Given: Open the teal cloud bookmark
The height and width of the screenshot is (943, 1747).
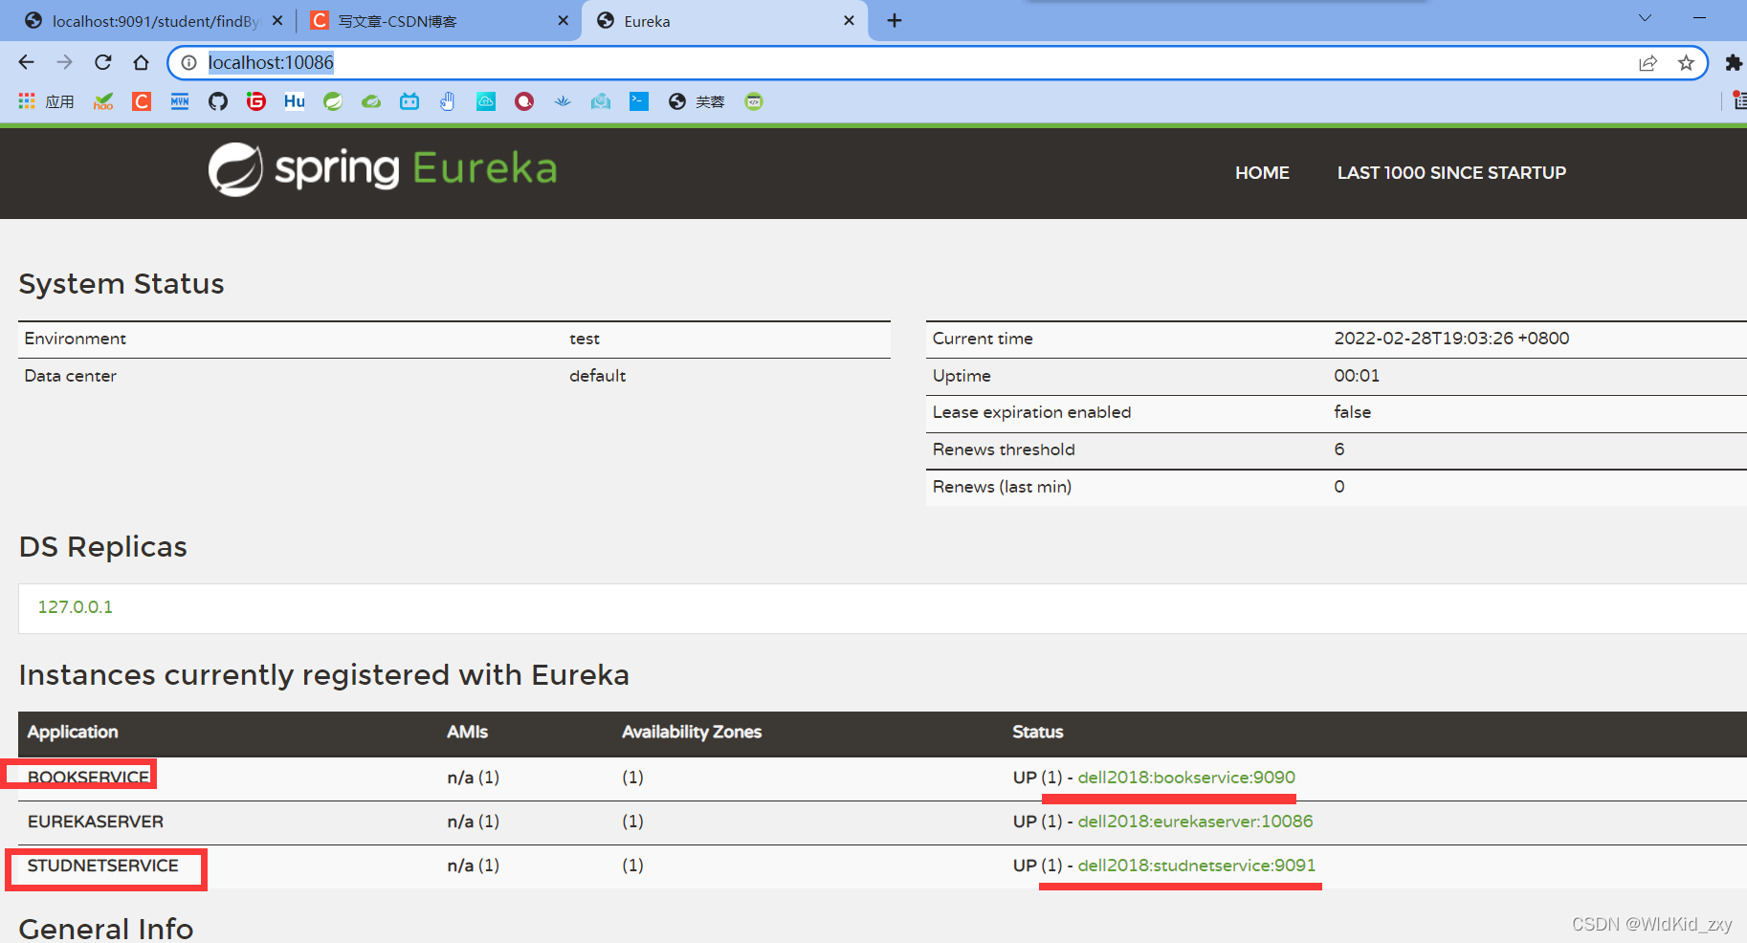Looking at the screenshot, I should pos(486,101).
